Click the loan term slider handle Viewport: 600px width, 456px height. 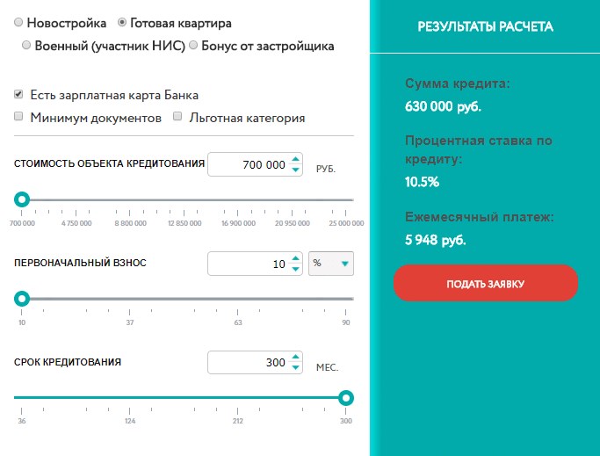(x=346, y=398)
